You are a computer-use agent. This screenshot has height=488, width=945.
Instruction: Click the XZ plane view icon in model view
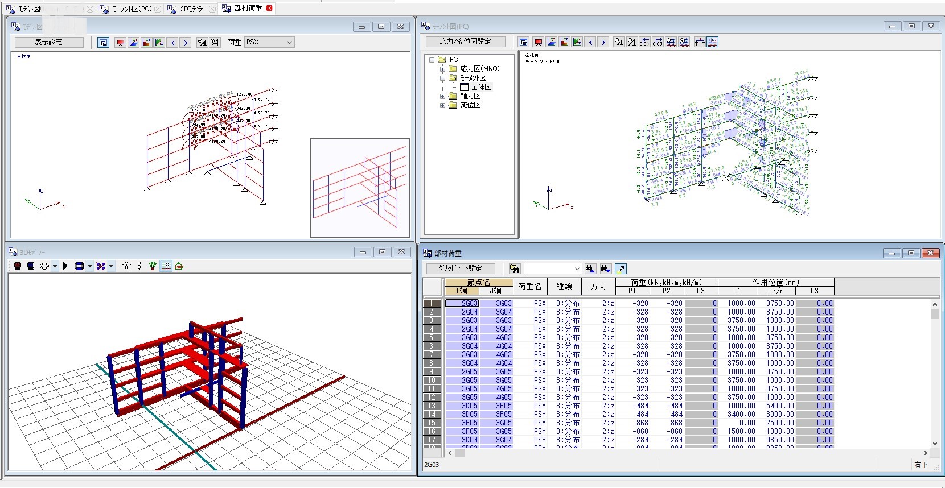(x=146, y=42)
